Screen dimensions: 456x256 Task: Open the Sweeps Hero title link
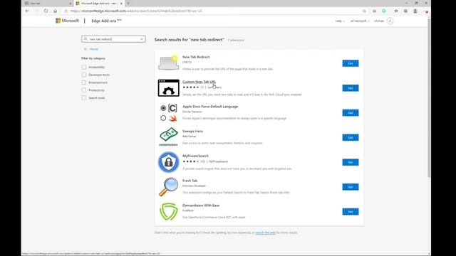192,131
